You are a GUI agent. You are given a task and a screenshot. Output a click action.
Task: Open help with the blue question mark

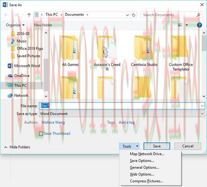[199, 25]
